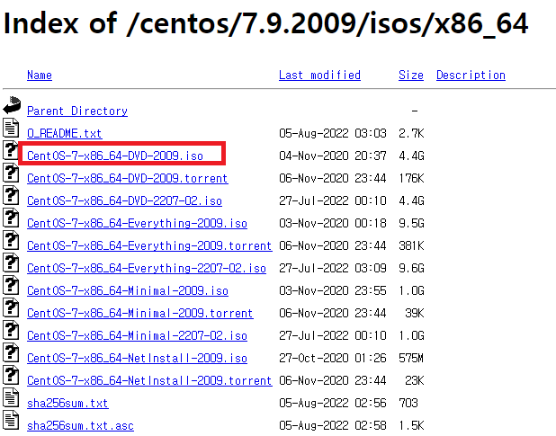Download CentOS-7-x86_64-Minimal-2009.torrent
Viewport: 556px width, 436px height.
(x=140, y=313)
